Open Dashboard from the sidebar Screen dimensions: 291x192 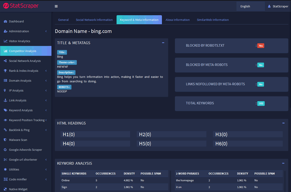pyautogui.click(x=26, y=21)
